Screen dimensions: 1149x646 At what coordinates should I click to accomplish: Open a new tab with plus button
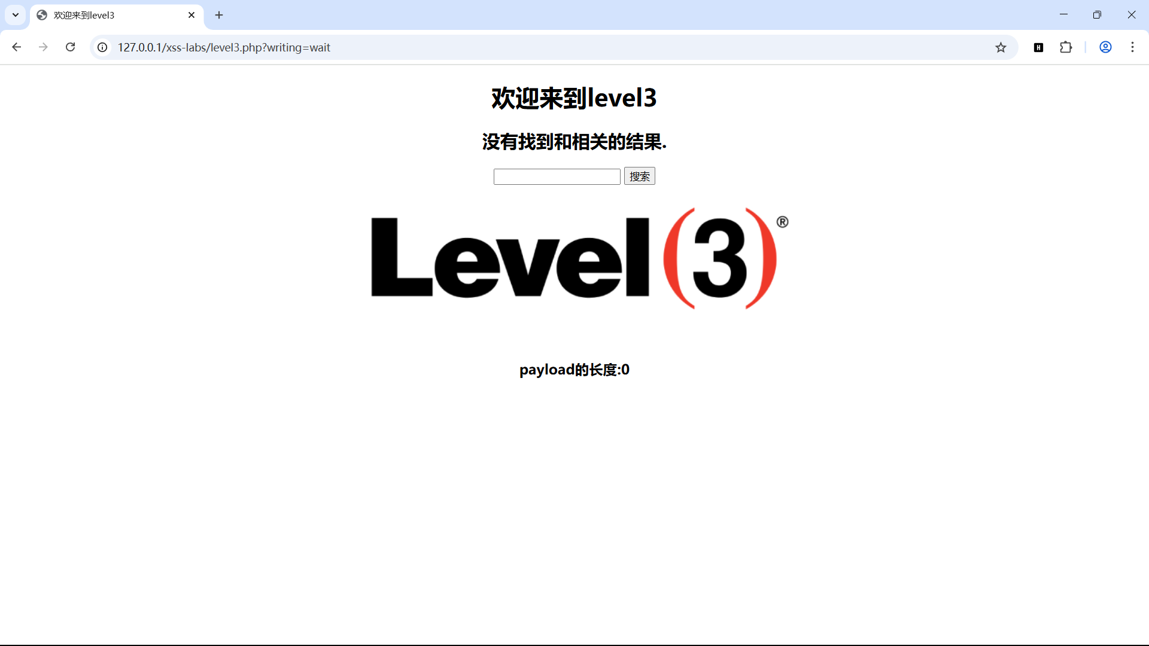tap(219, 15)
